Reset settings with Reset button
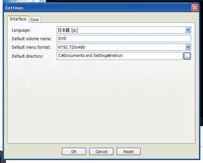This screenshot has width=203, height=163. [129, 151]
